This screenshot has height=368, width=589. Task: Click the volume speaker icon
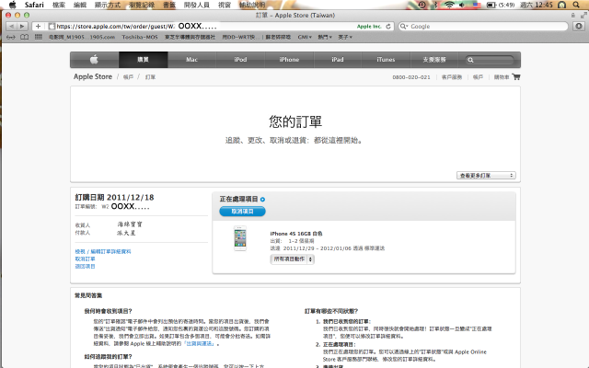click(462, 5)
